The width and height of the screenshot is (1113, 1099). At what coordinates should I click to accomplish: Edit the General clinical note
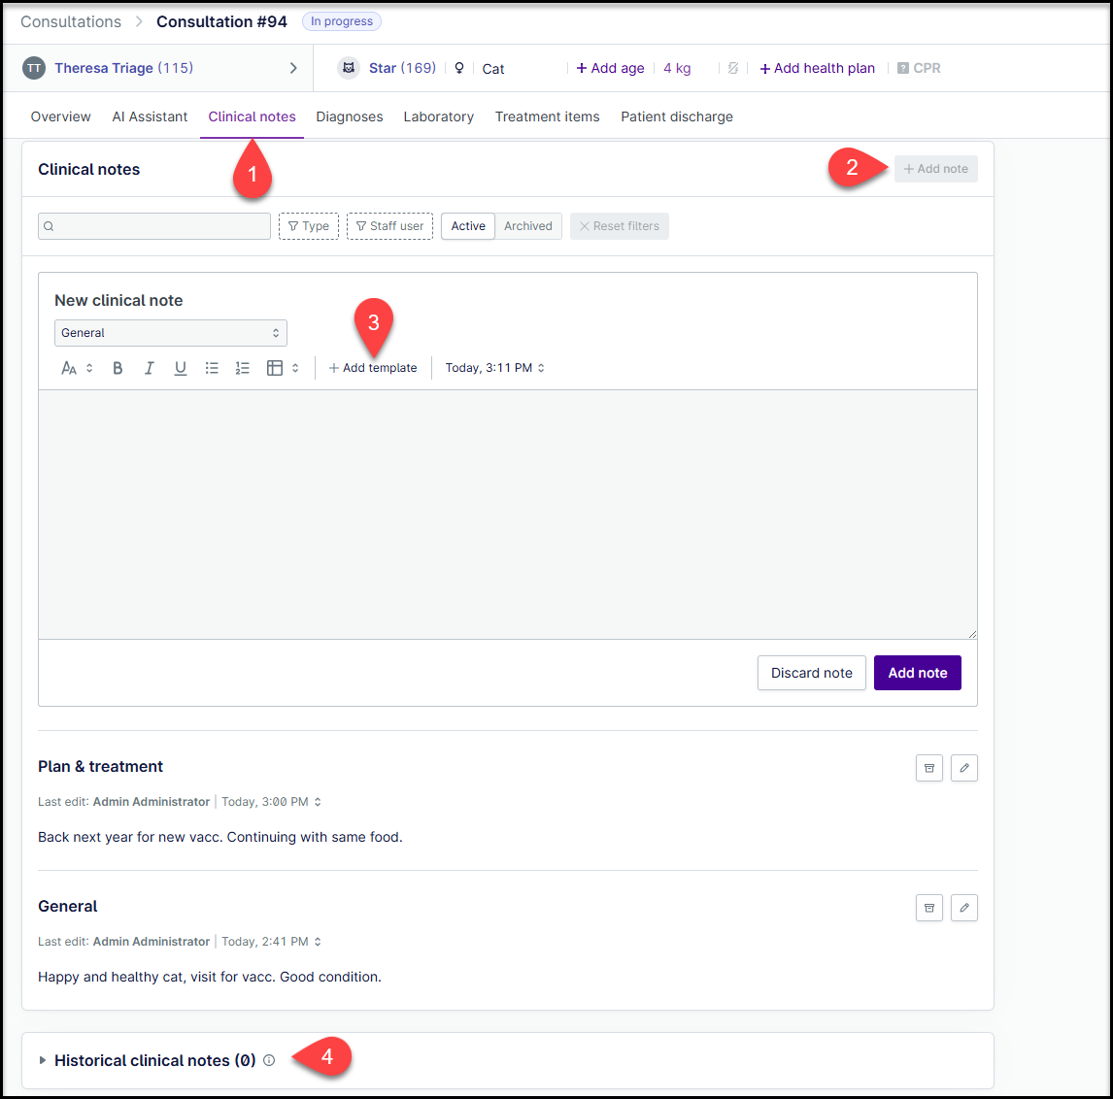pyautogui.click(x=964, y=908)
